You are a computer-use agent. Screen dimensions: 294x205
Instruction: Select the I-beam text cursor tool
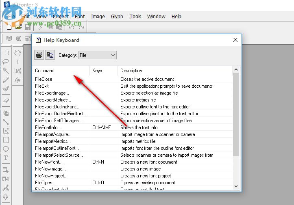(17, 62)
